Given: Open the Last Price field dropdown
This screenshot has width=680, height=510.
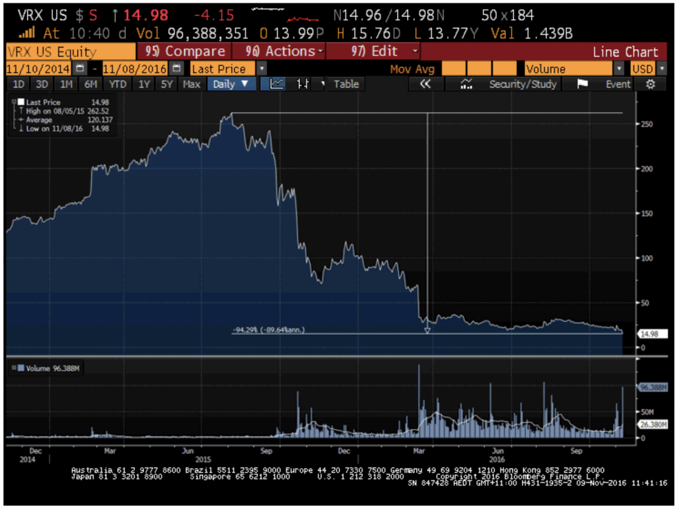Looking at the screenshot, I should pyautogui.click(x=262, y=68).
